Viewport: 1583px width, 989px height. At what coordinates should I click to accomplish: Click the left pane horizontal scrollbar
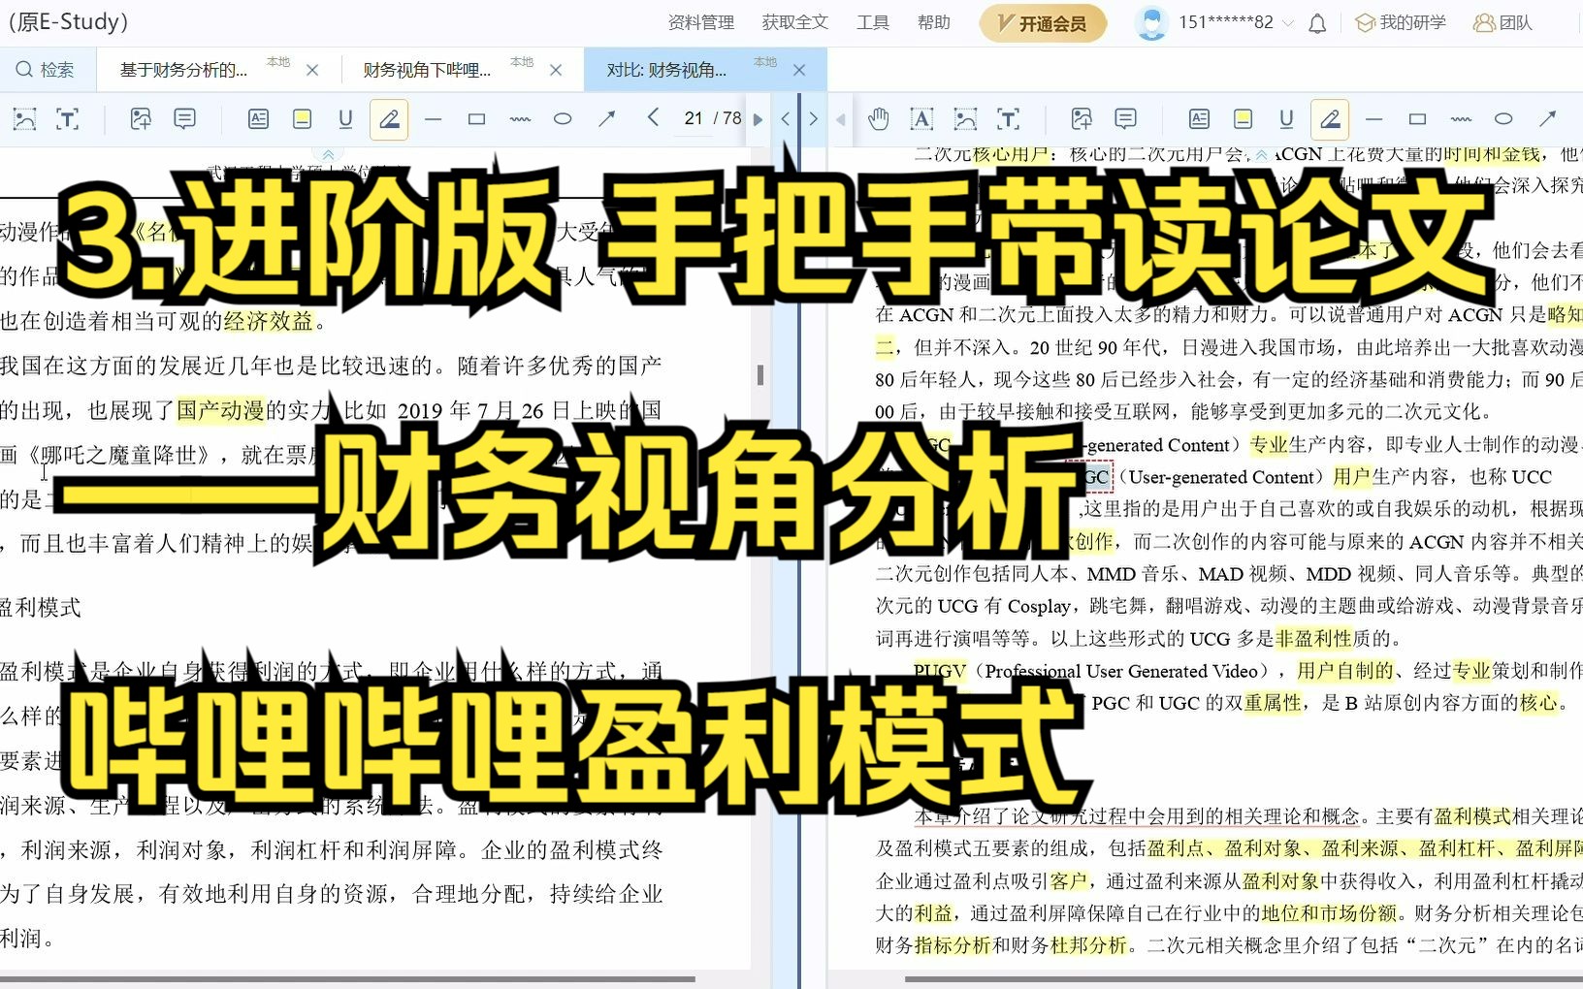347,979
